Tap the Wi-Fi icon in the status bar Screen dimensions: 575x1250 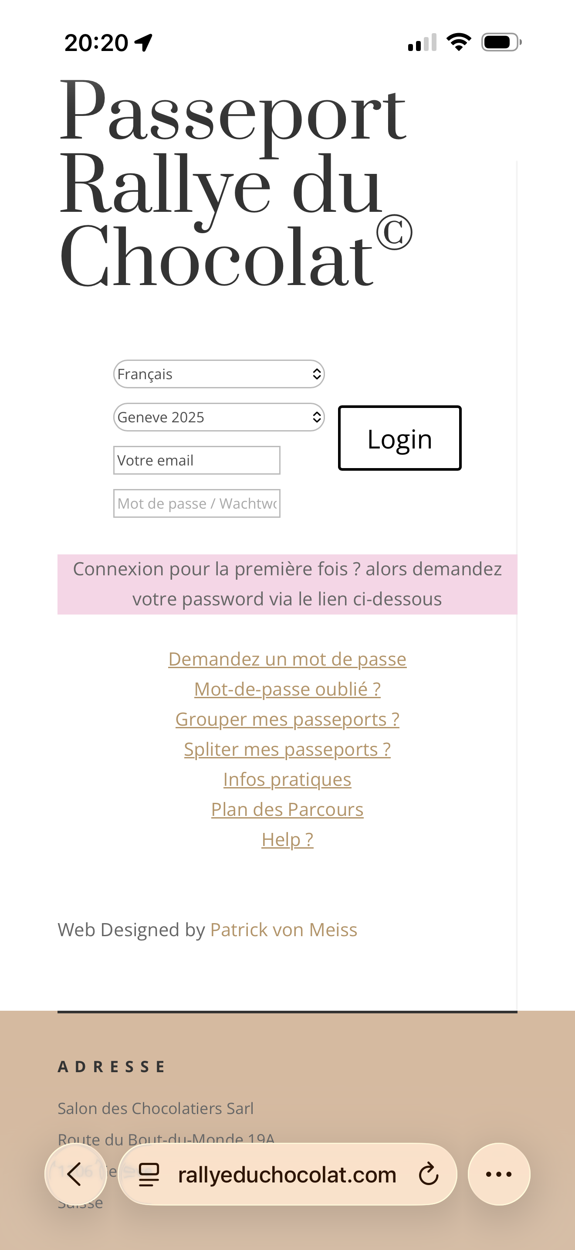458,43
